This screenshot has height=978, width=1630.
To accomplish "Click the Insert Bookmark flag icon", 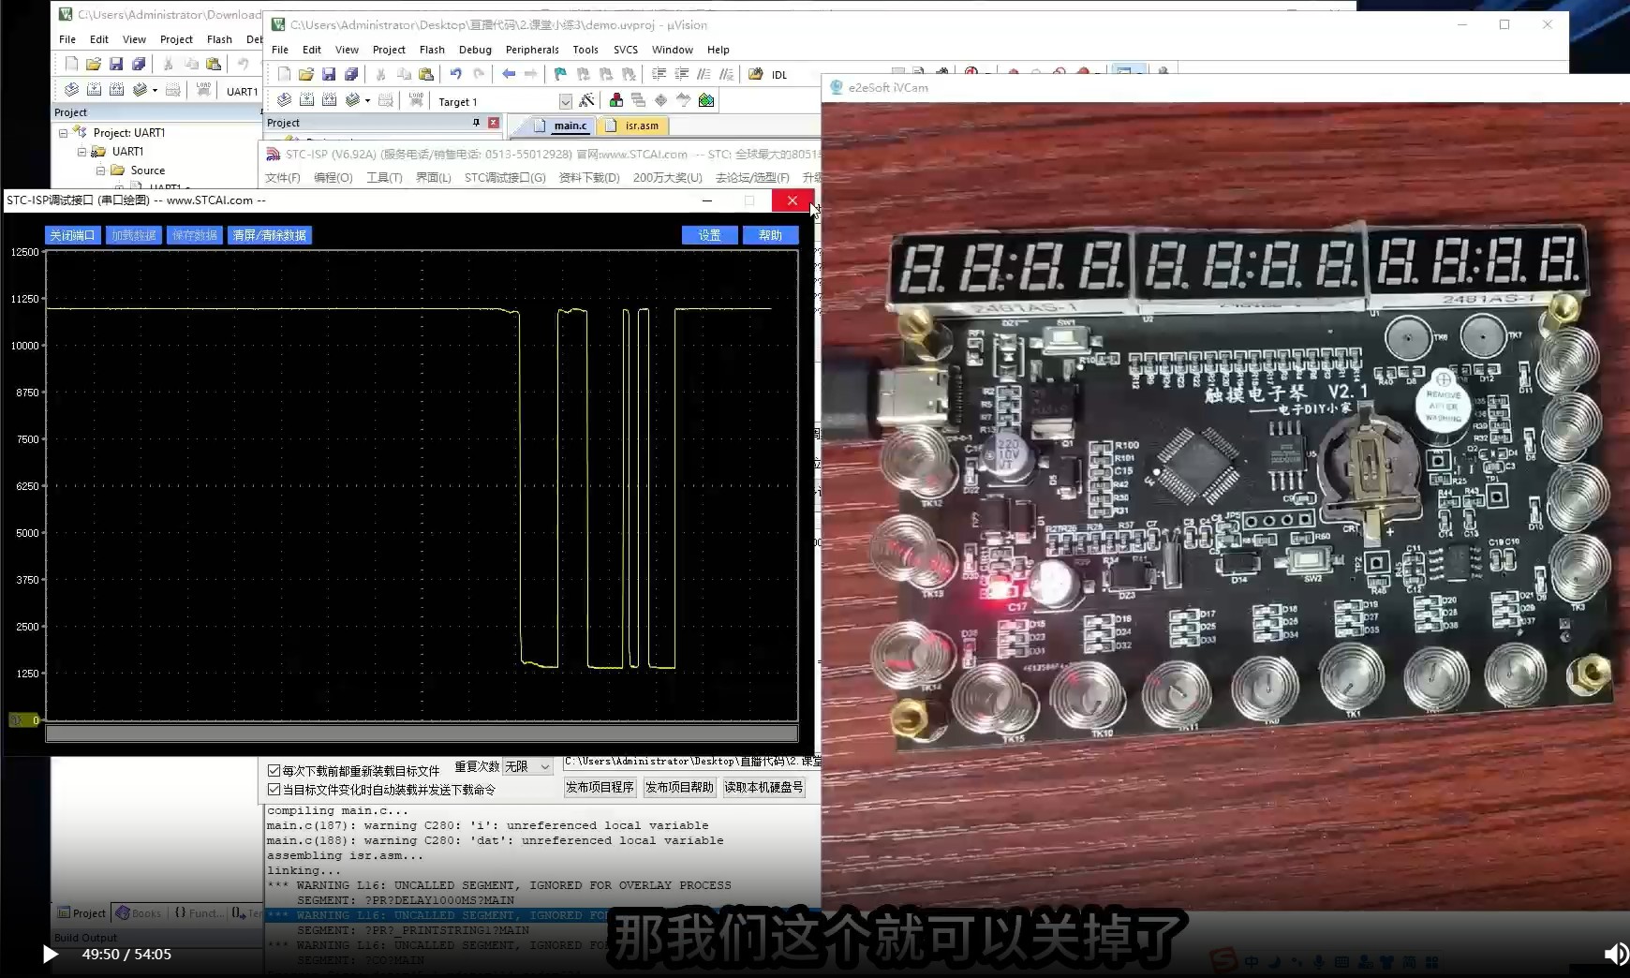I will [x=560, y=74].
